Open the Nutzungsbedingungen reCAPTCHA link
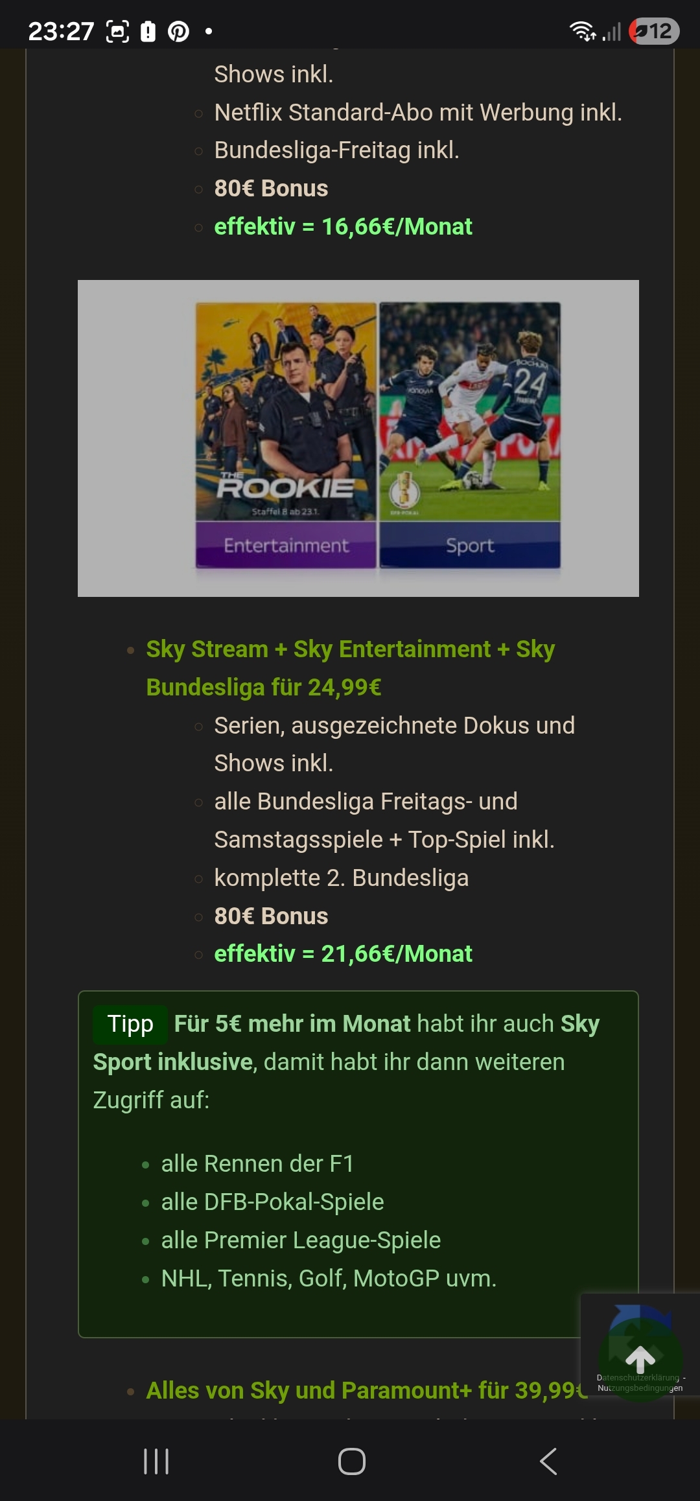 pyautogui.click(x=640, y=1388)
